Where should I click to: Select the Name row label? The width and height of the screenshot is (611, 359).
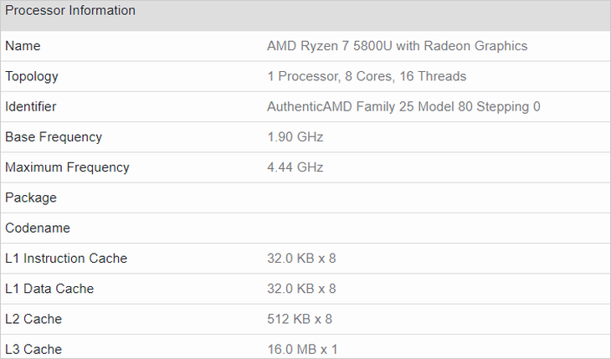click(x=23, y=46)
